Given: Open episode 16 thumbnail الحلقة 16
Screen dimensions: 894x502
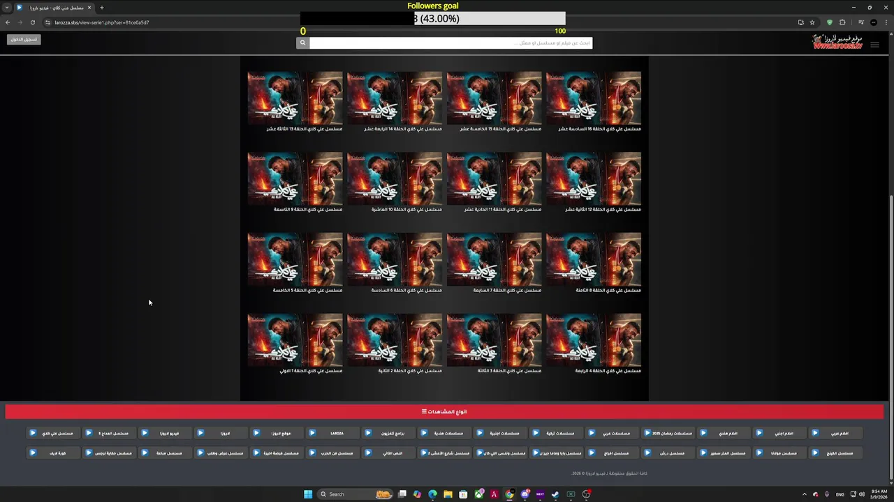Looking at the screenshot, I should tap(593, 98).
